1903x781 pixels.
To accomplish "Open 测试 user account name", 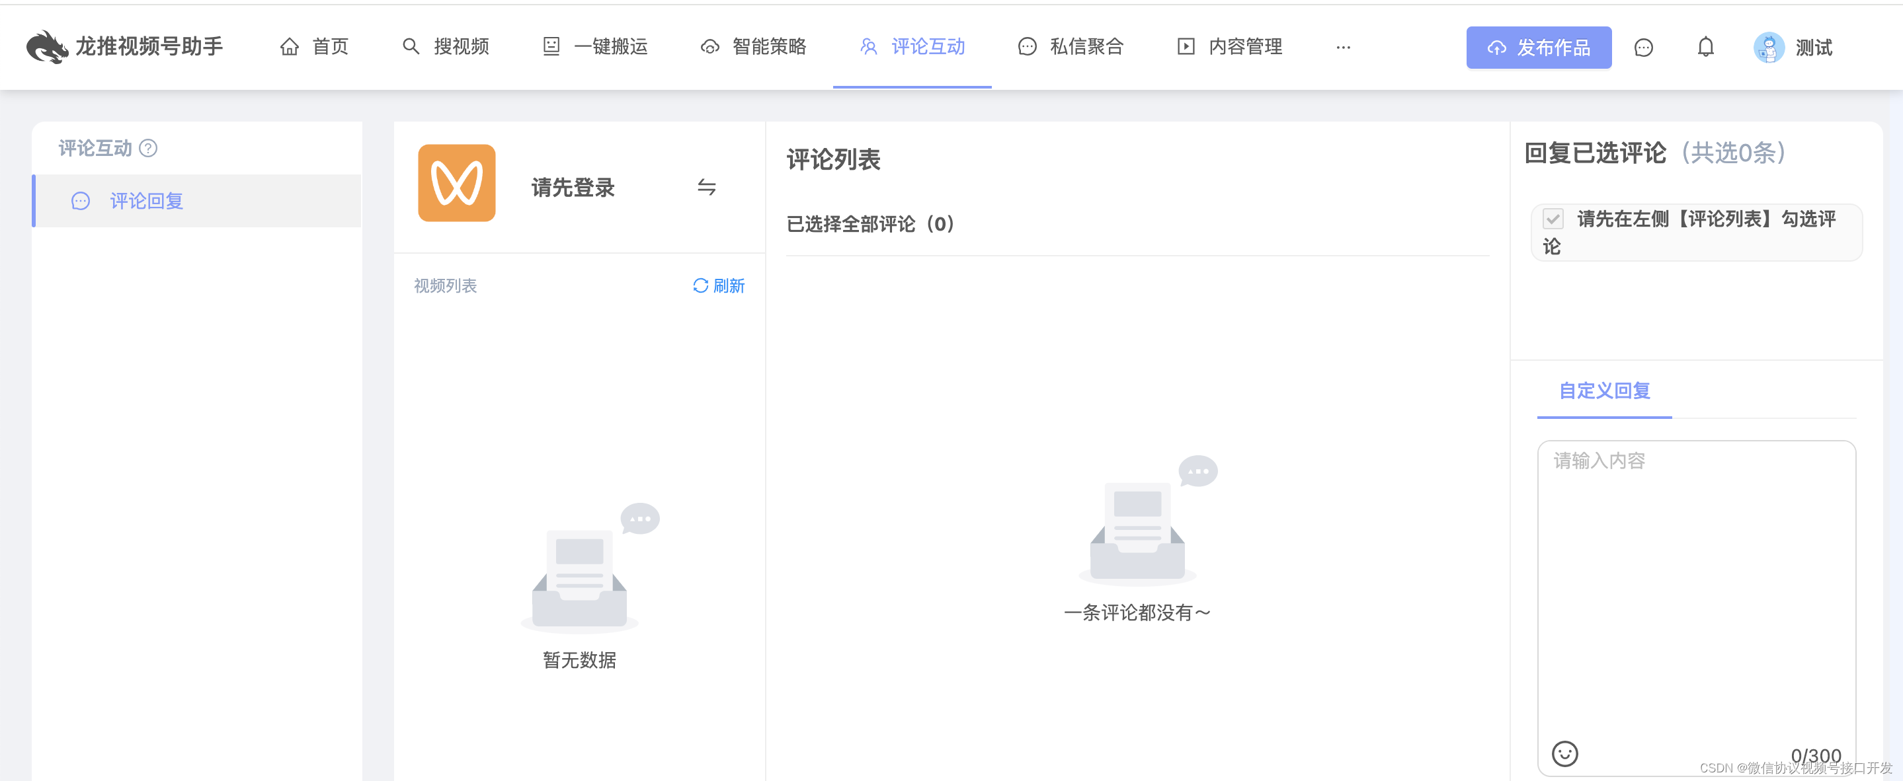I will (1814, 48).
